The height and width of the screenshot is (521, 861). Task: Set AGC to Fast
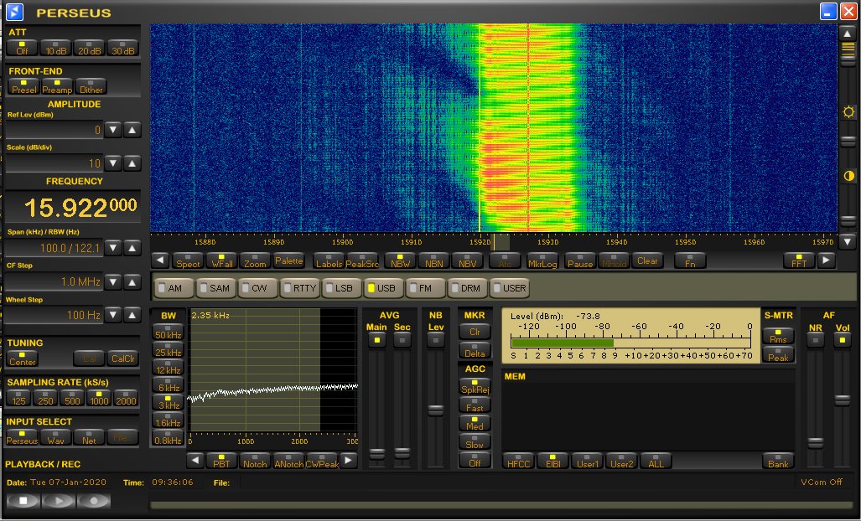click(475, 405)
